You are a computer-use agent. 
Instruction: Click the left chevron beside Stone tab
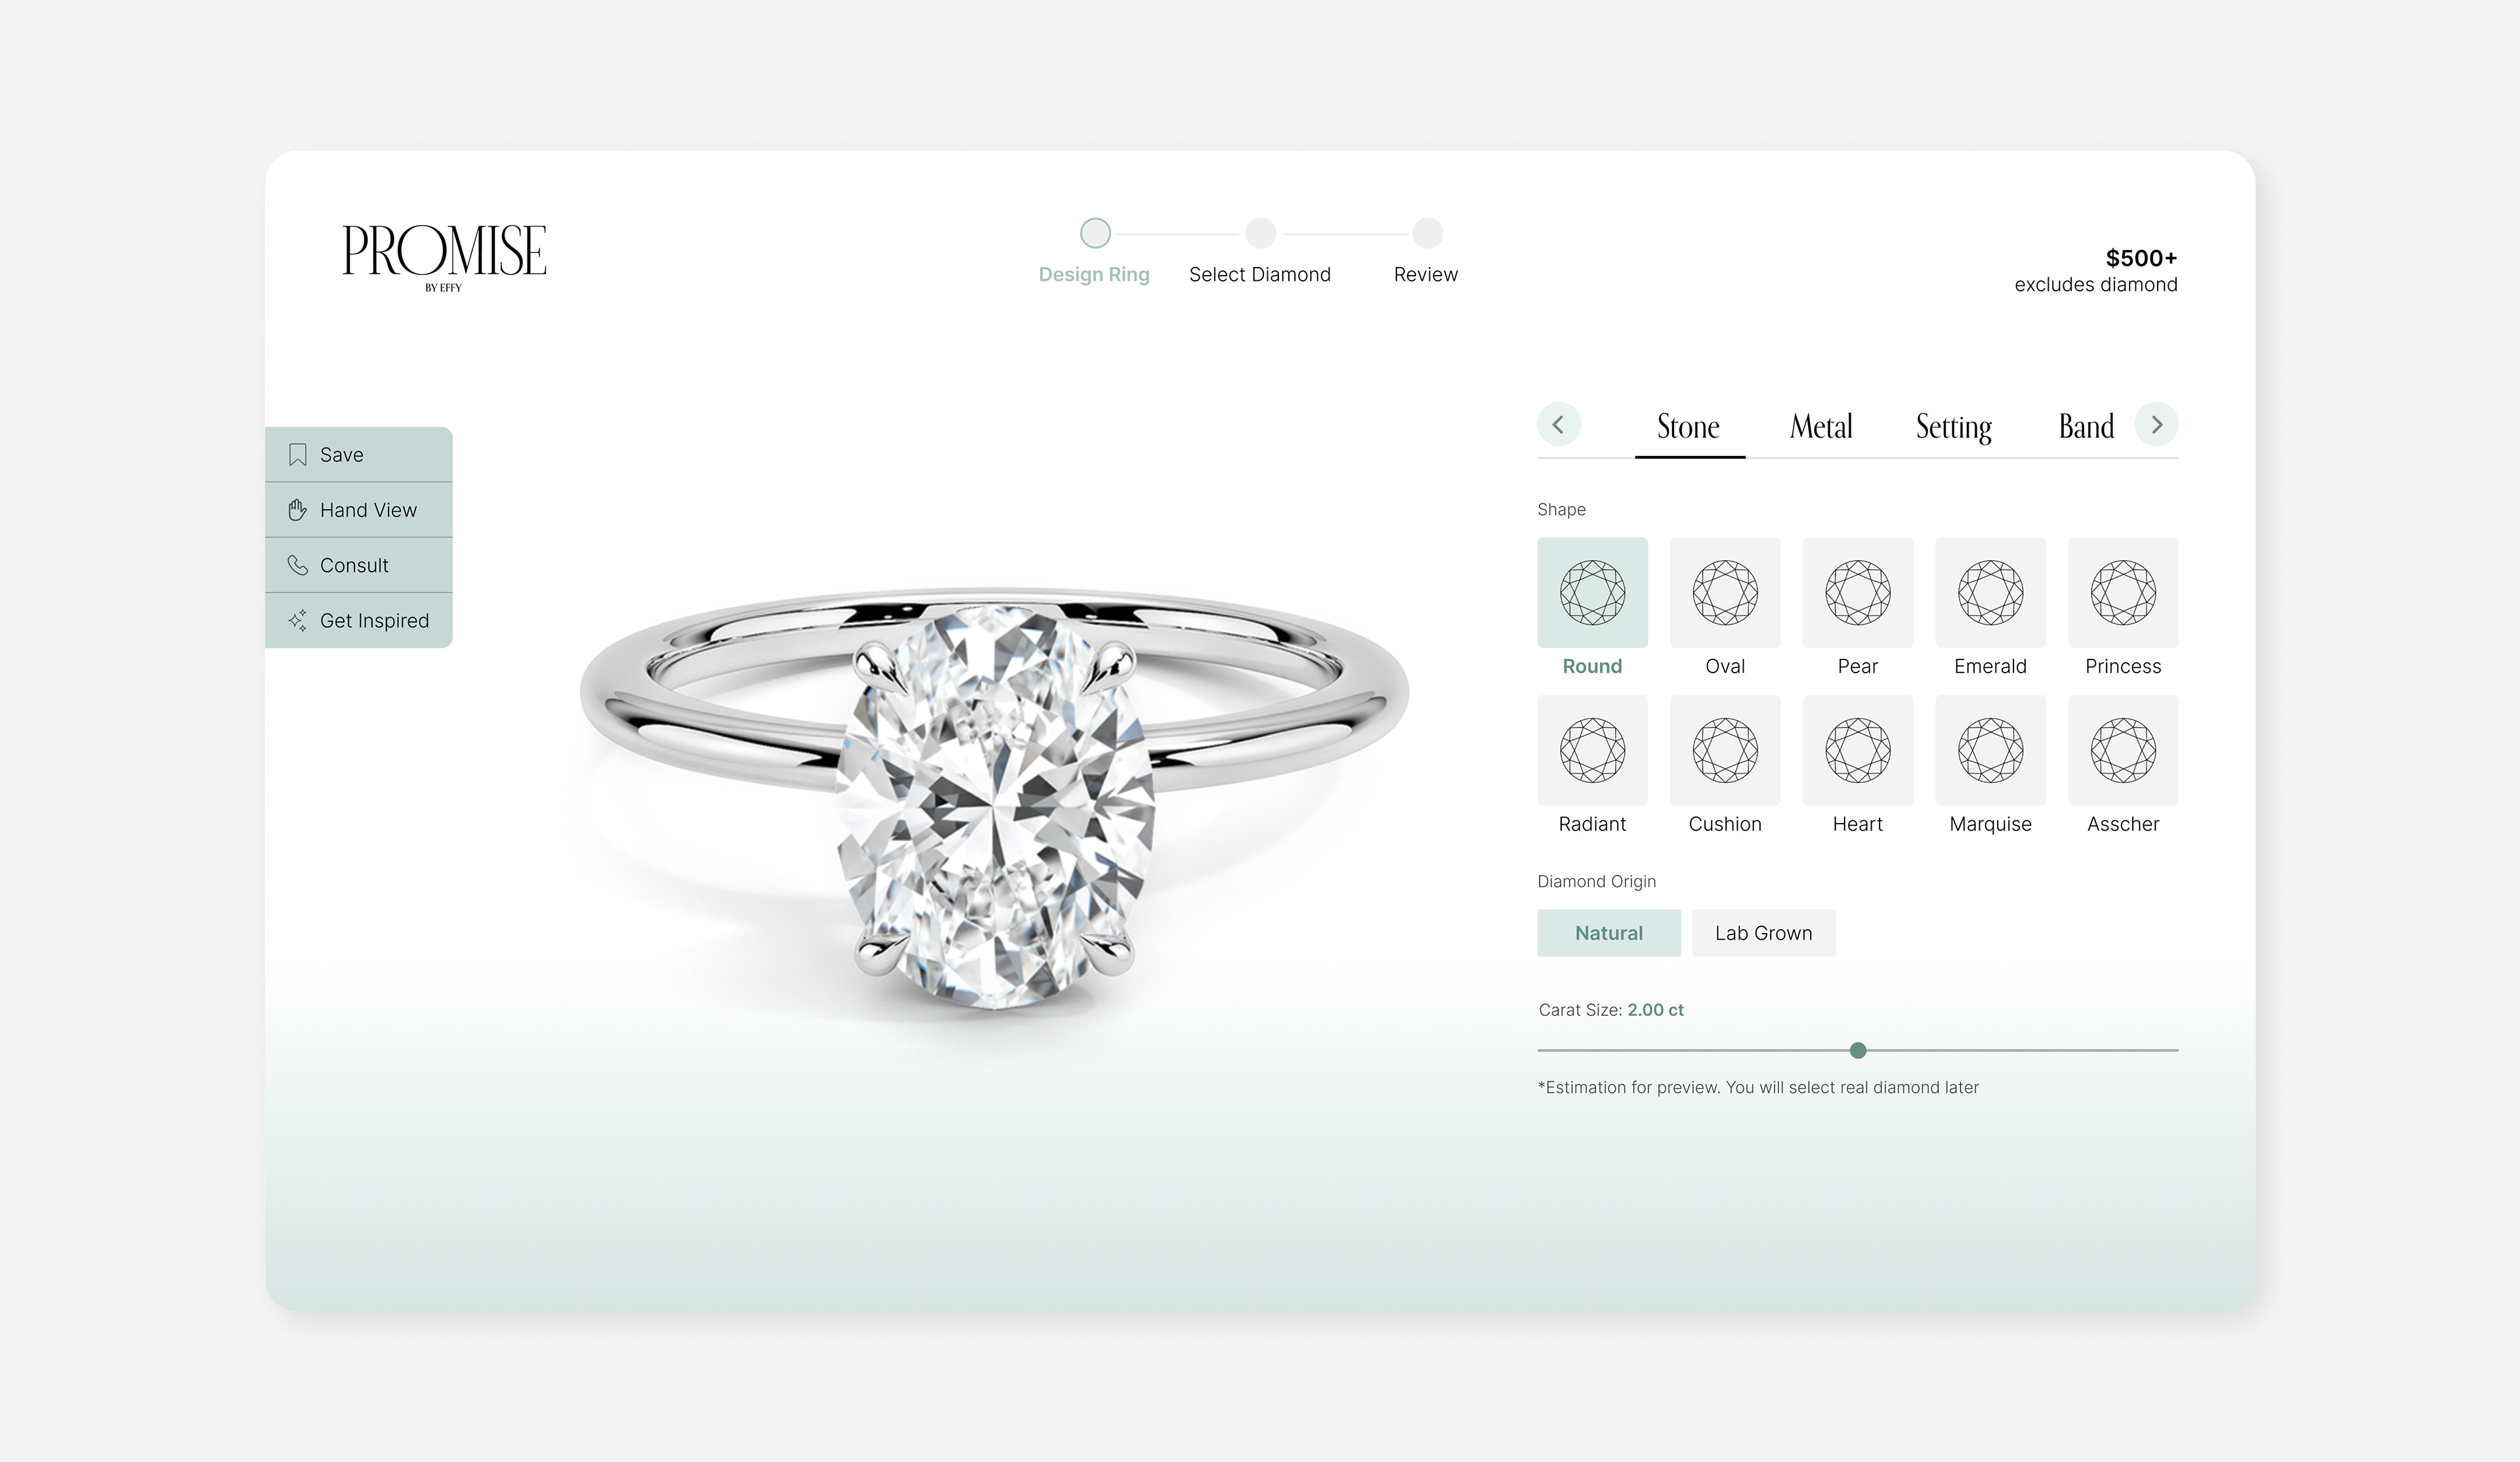pyautogui.click(x=1559, y=425)
